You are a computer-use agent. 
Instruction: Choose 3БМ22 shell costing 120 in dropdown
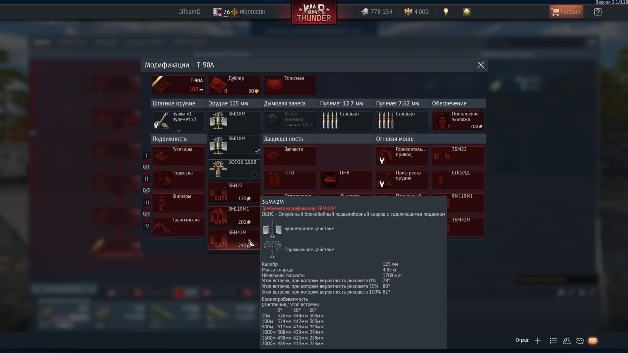235,192
